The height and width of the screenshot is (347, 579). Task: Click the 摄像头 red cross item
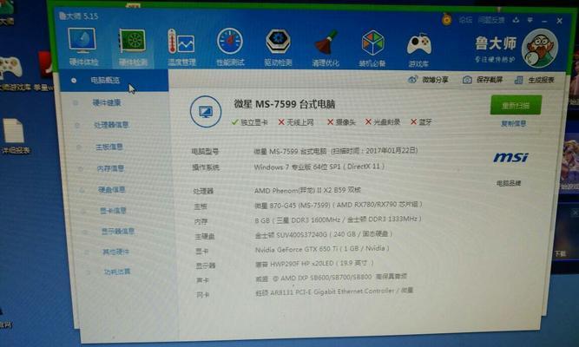(341, 122)
